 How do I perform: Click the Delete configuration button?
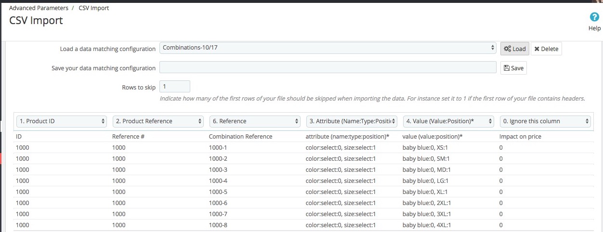tap(546, 49)
